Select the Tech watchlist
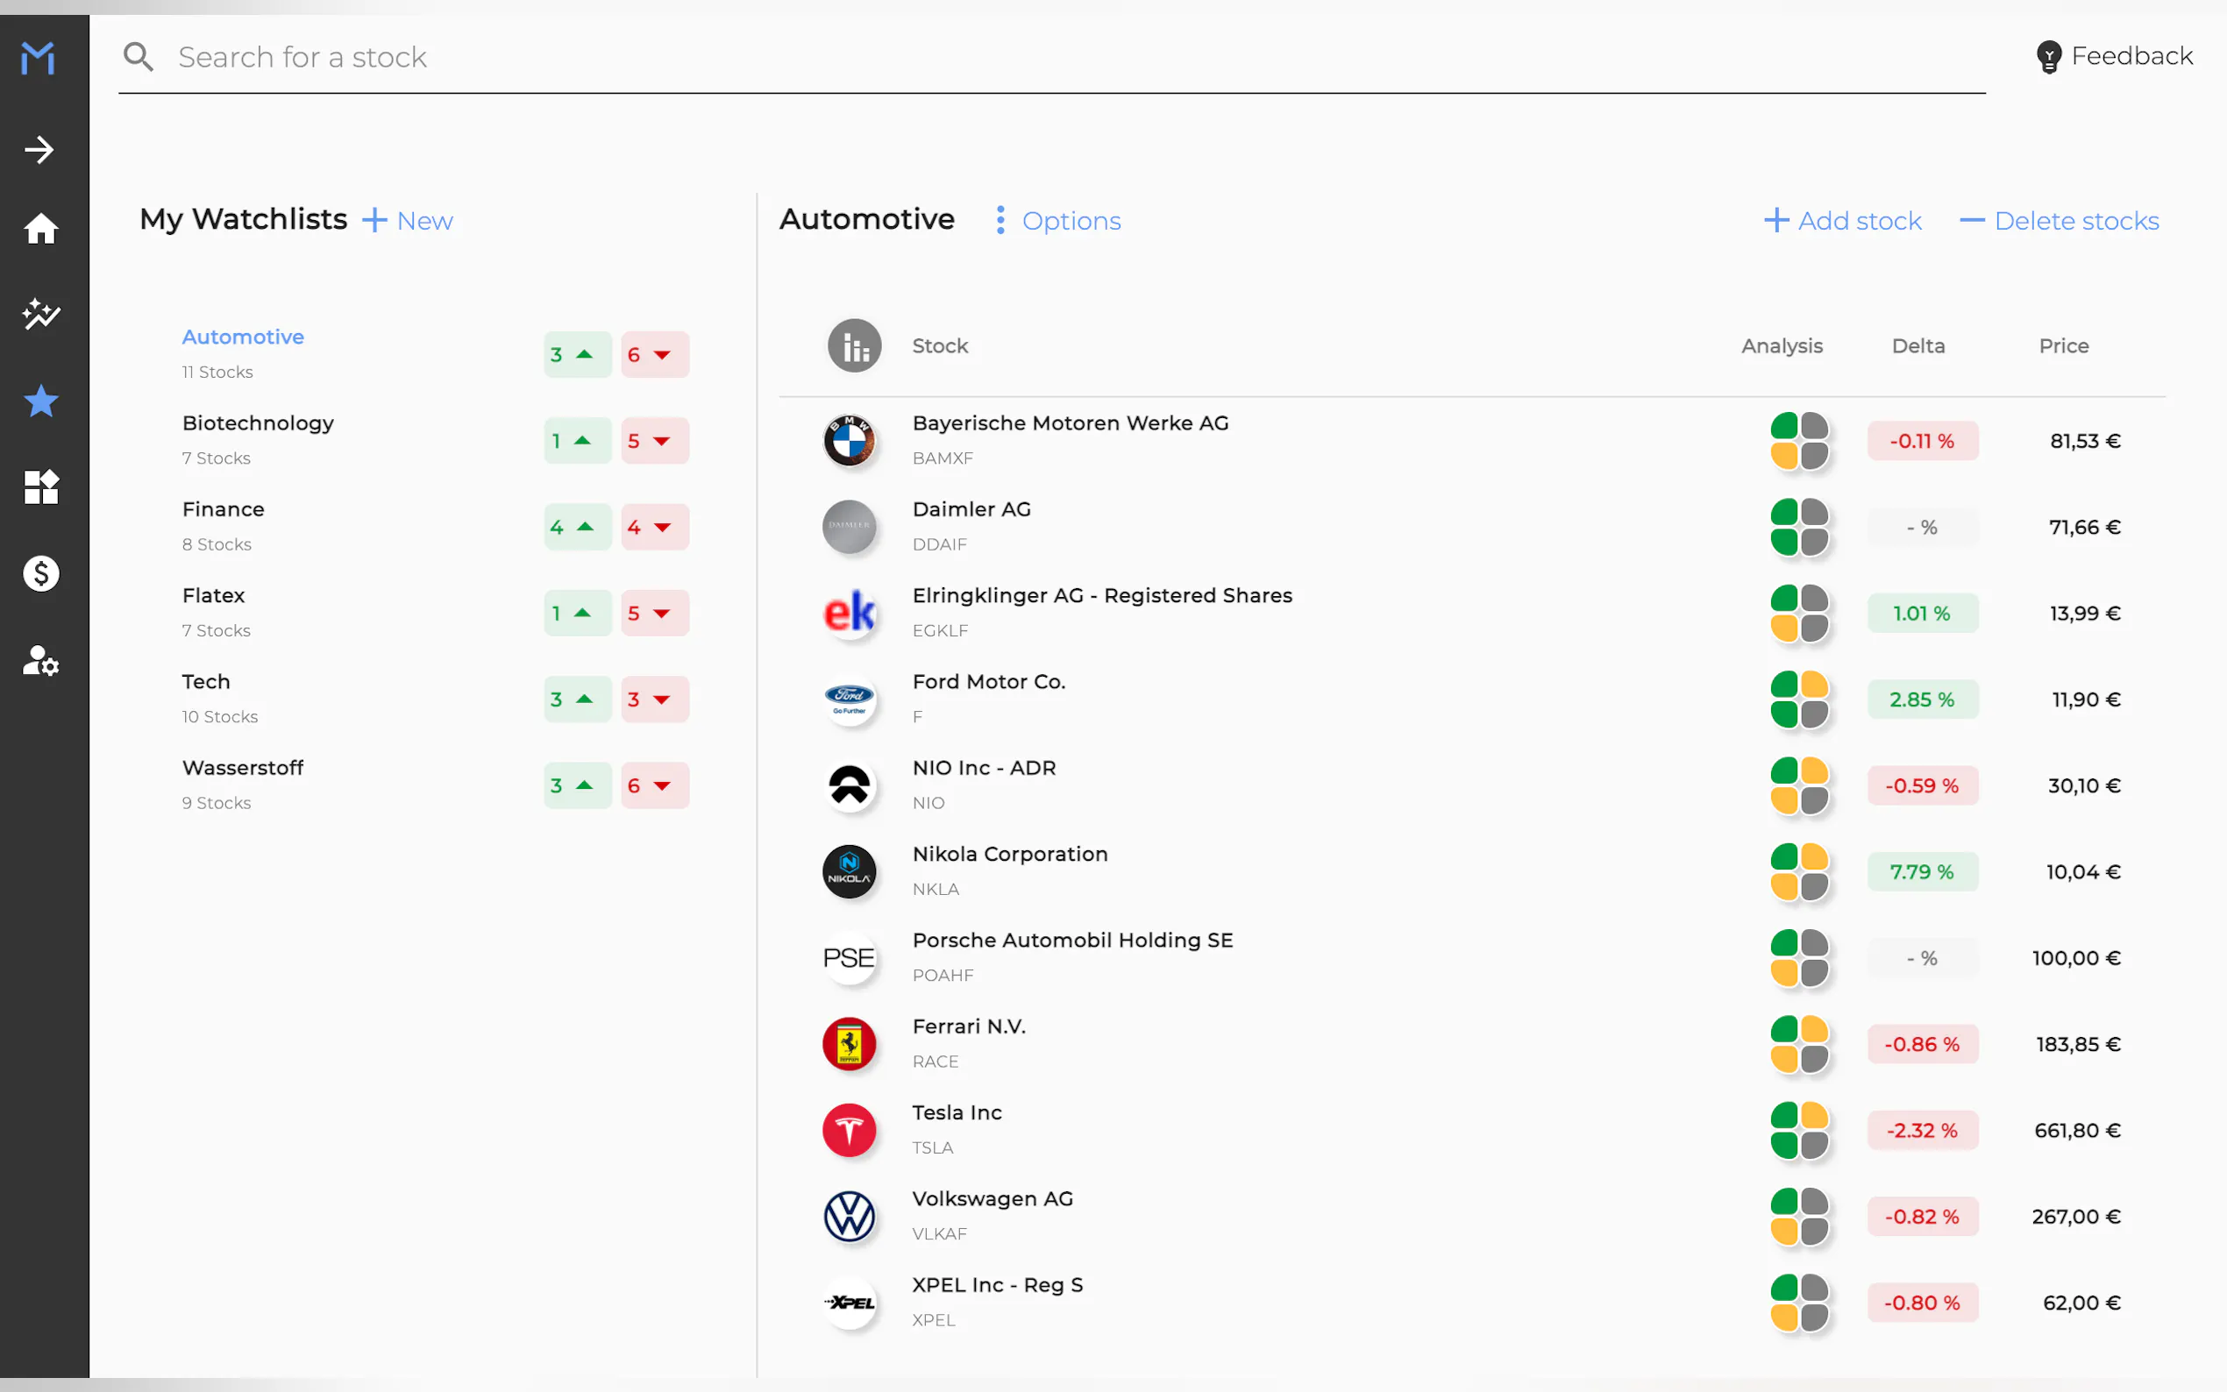Viewport: 2227px width, 1392px height. (x=206, y=682)
